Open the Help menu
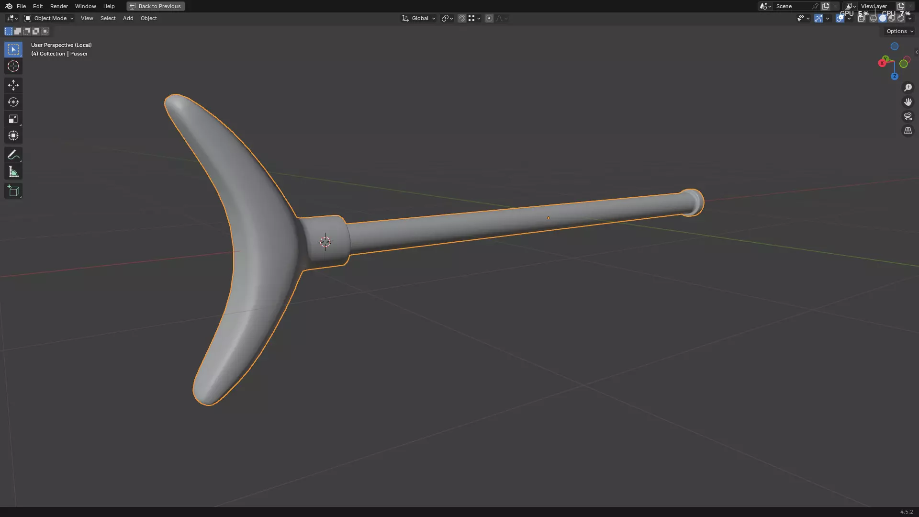The width and height of the screenshot is (919, 517). coord(109,6)
